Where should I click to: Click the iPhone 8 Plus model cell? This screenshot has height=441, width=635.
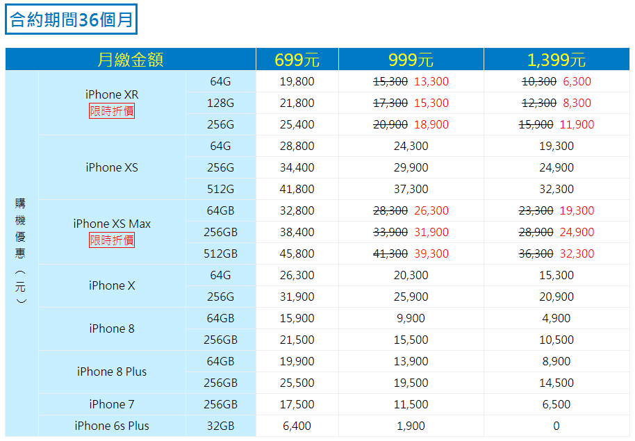pos(112,372)
